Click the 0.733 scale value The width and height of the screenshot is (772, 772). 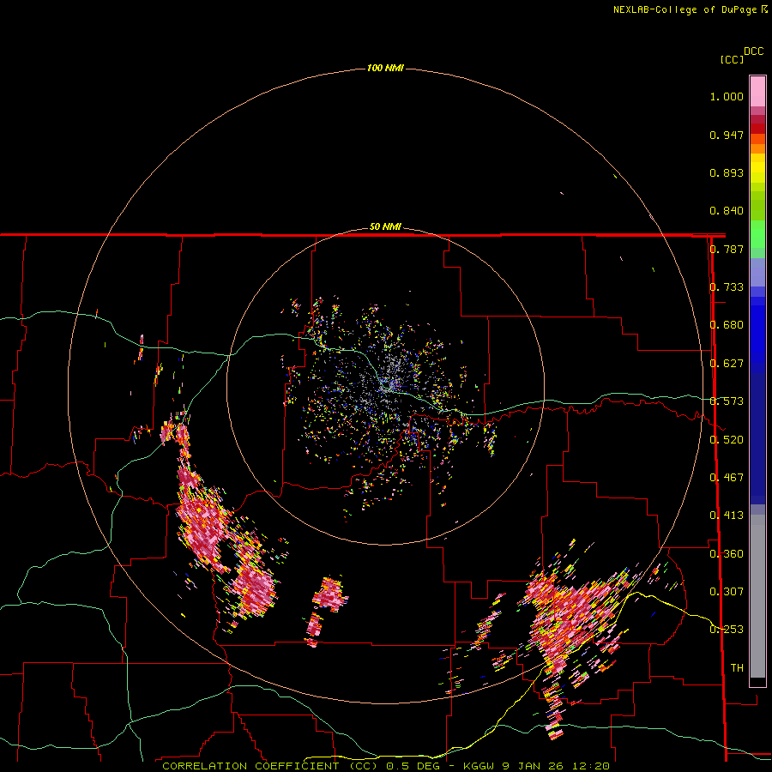[x=727, y=287]
